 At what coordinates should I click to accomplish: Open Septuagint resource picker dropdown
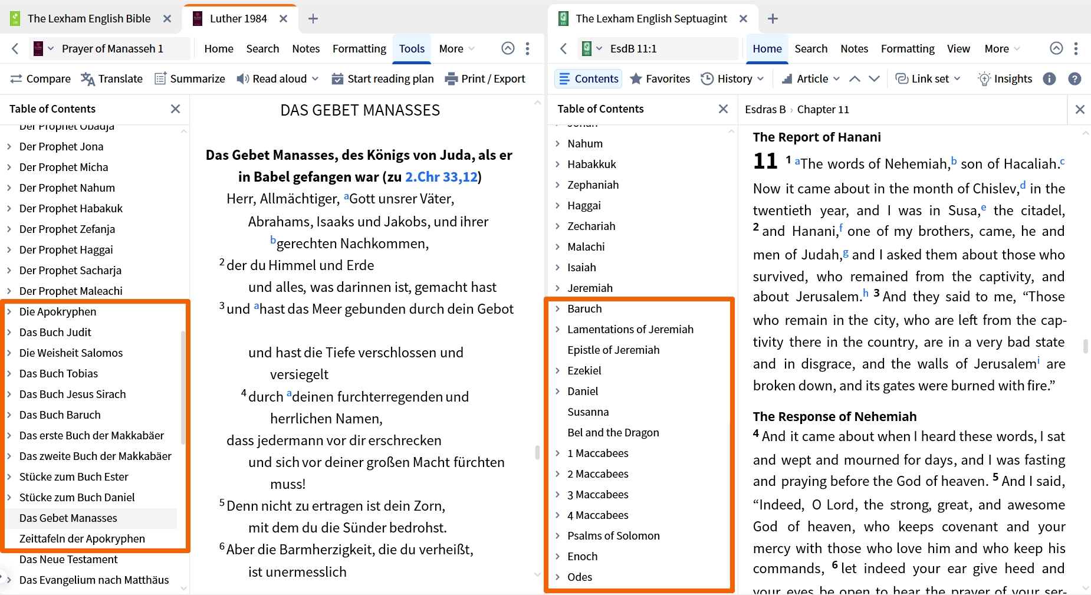[592, 48]
